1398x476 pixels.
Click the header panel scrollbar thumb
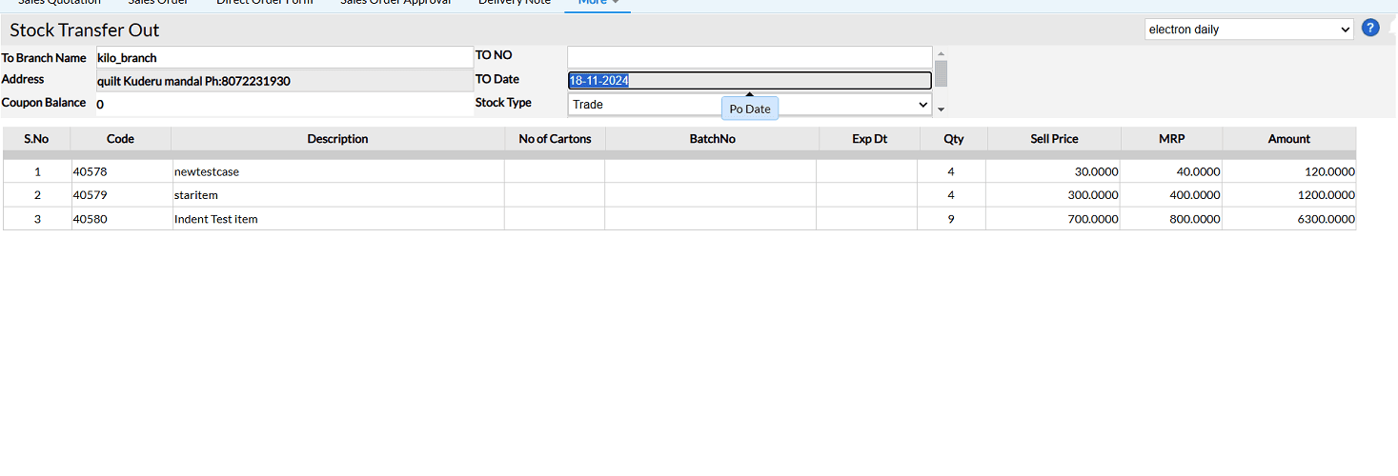(x=942, y=73)
